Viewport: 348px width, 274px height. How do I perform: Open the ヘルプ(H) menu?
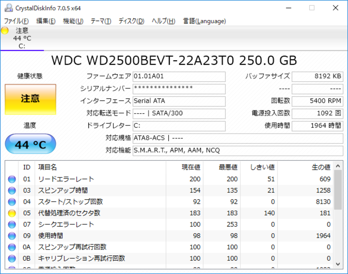tap(163, 21)
